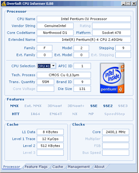Click the CPU Name field
139x173 pixels.
84,19
